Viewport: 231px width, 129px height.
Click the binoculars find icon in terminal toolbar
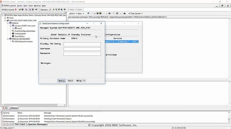coord(125,13)
